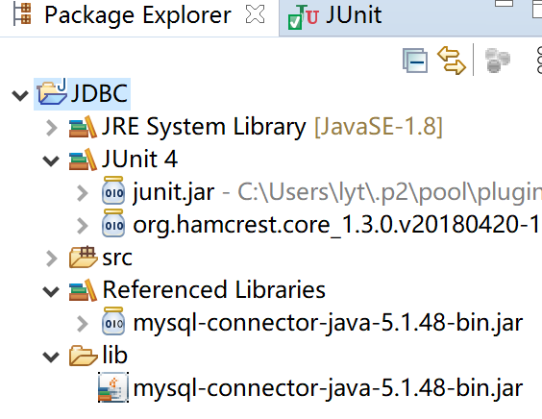Click the Collapse All toolbar icon
This screenshot has width=542, height=419.
[415, 61]
